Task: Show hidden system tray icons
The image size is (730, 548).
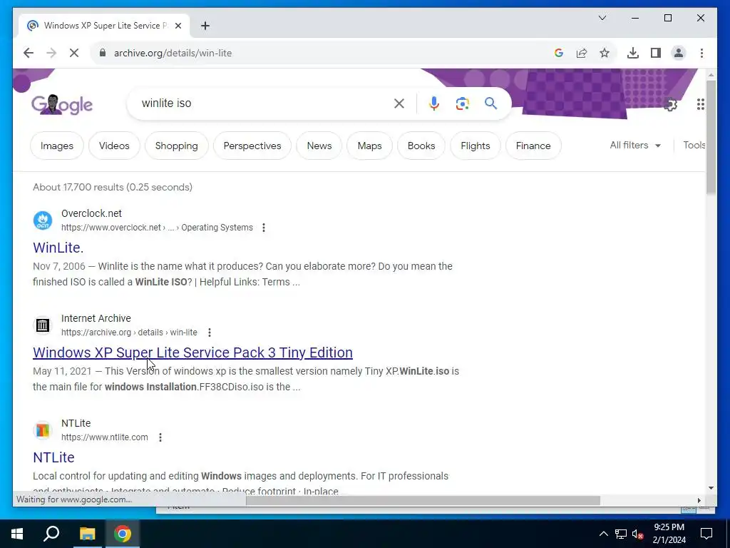Action: point(603,534)
